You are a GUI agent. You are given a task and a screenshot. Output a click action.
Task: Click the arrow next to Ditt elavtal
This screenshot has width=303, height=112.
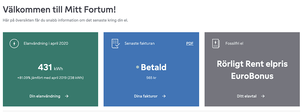[263, 96]
